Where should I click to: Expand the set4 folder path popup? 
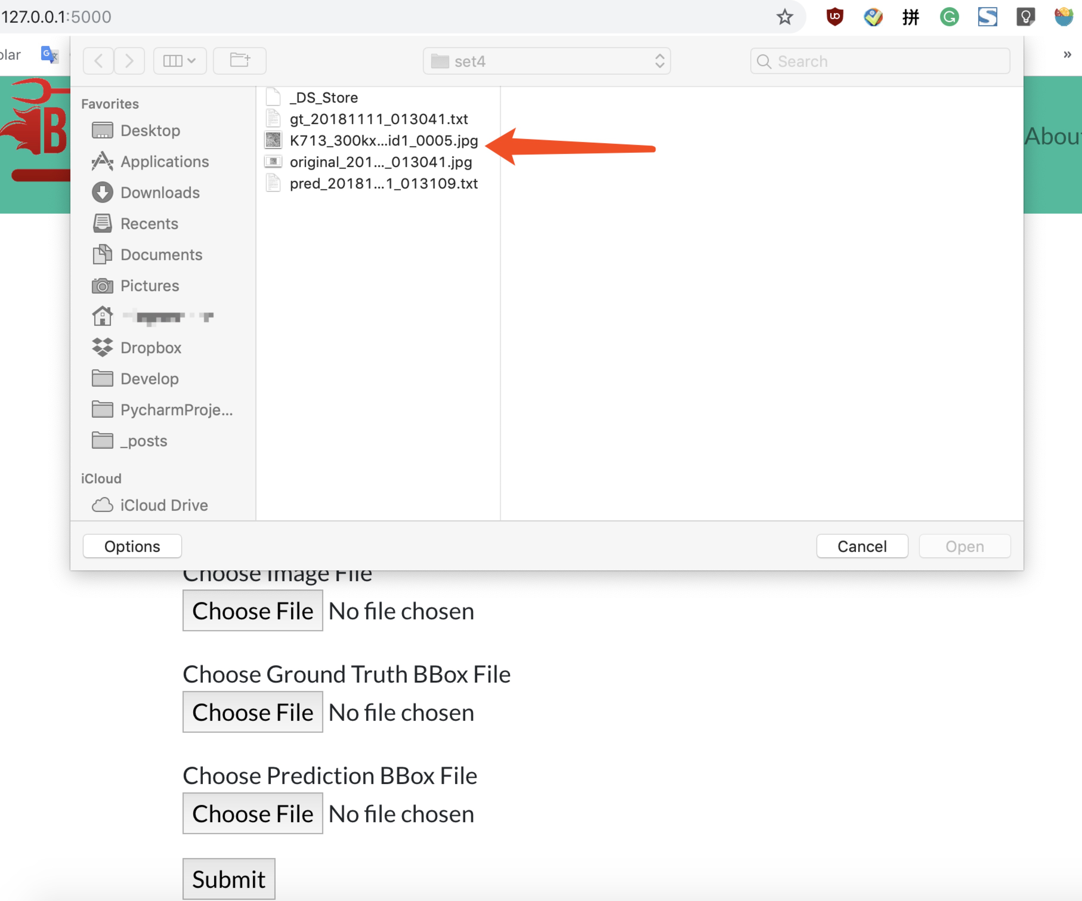pos(547,61)
